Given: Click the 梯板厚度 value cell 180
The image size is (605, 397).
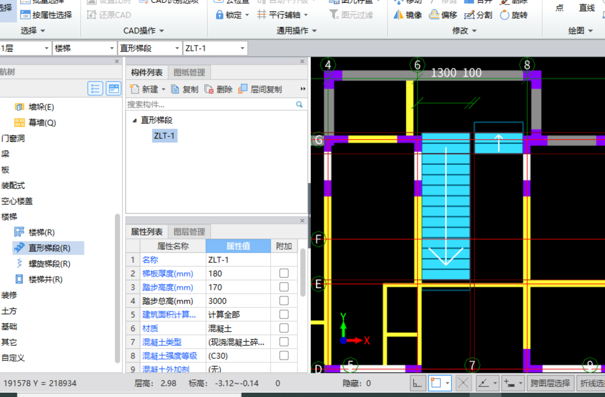Looking at the screenshot, I should (x=238, y=273).
